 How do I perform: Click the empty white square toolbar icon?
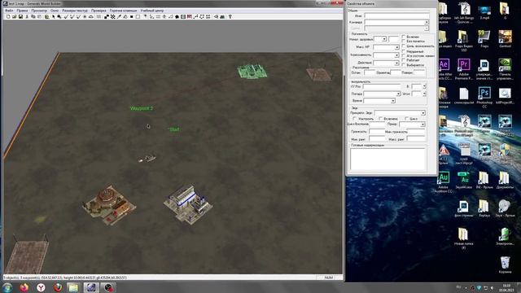click(x=138, y=16)
